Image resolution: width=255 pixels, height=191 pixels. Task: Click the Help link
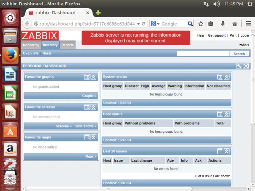pos(200,35)
